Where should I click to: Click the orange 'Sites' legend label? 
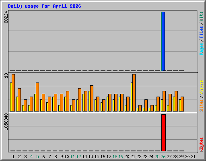point(201,105)
